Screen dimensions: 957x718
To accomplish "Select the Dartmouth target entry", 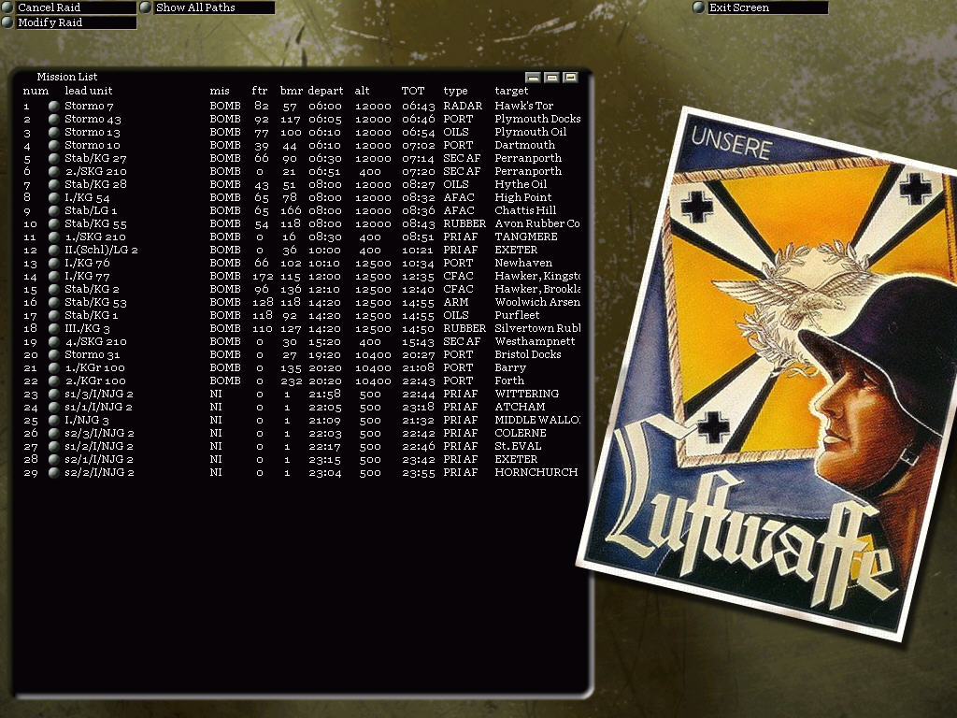I will pos(525,145).
